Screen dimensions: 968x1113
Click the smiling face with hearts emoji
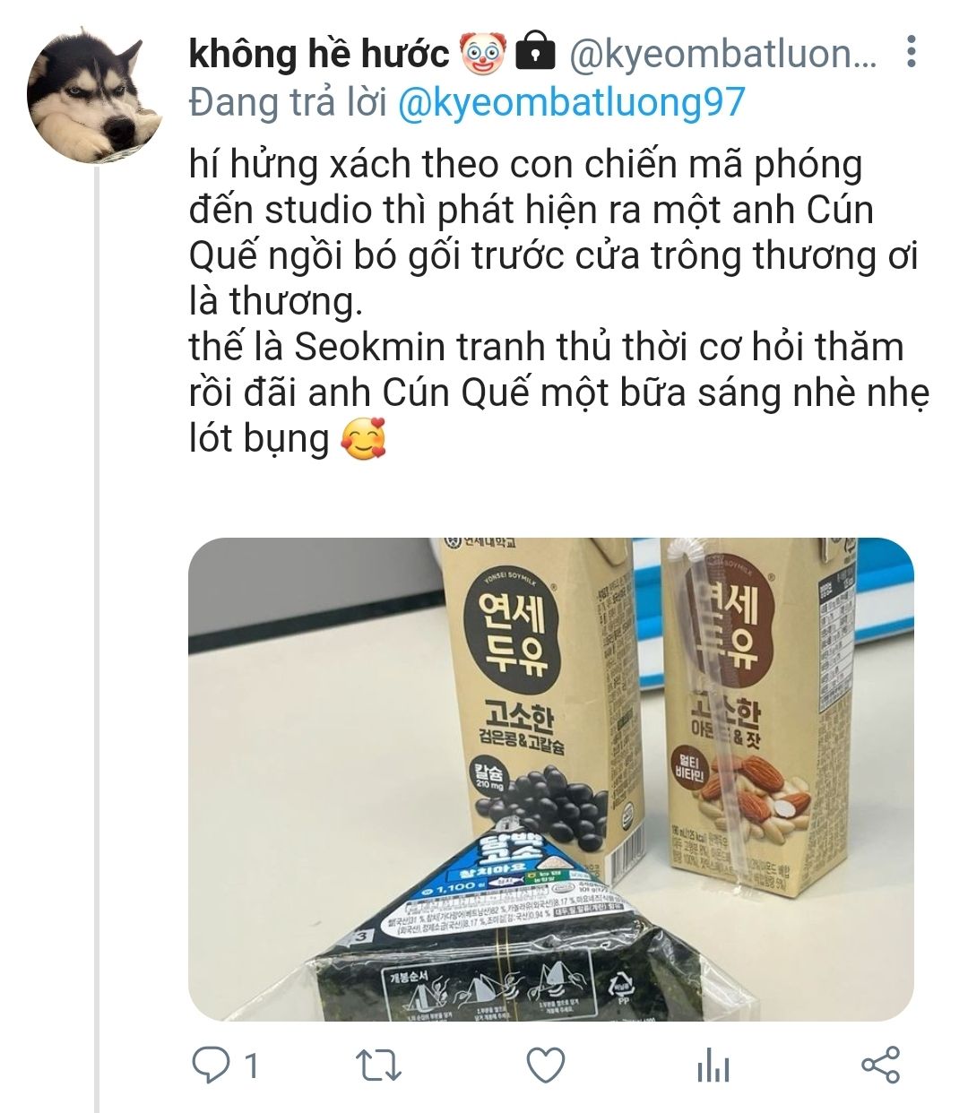(363, 439)
